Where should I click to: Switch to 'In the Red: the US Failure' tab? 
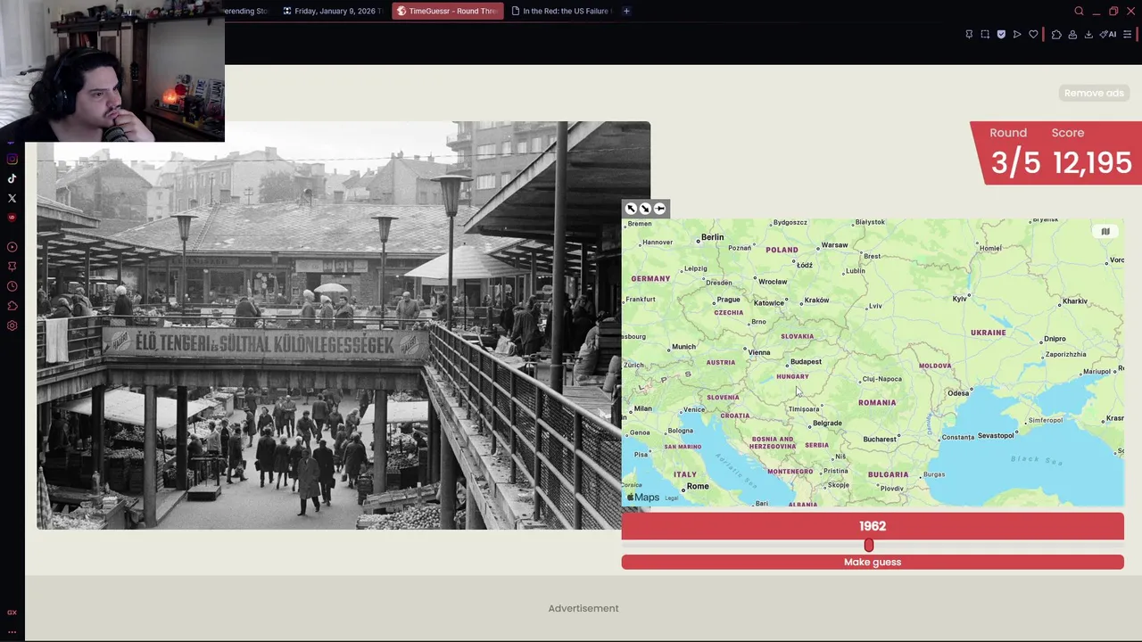(561, 11)
